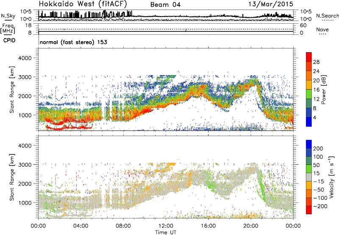Click the title 'Hokkaido West (fitACF)'
Screen dimensions: 339x235
pos(83,4)
